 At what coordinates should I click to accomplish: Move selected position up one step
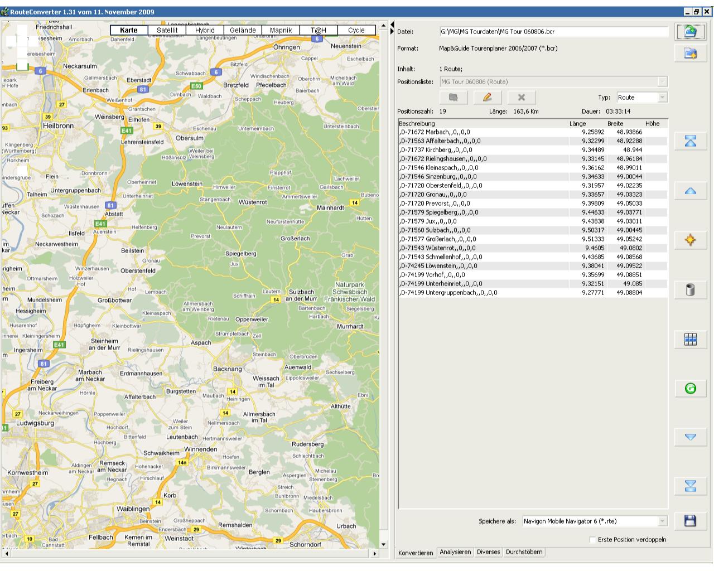690,191
